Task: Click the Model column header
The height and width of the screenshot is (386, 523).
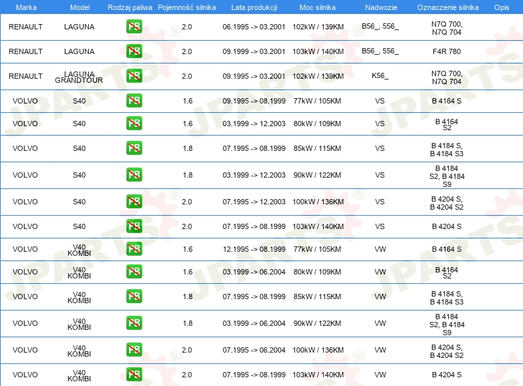Action: coord(80,7)
